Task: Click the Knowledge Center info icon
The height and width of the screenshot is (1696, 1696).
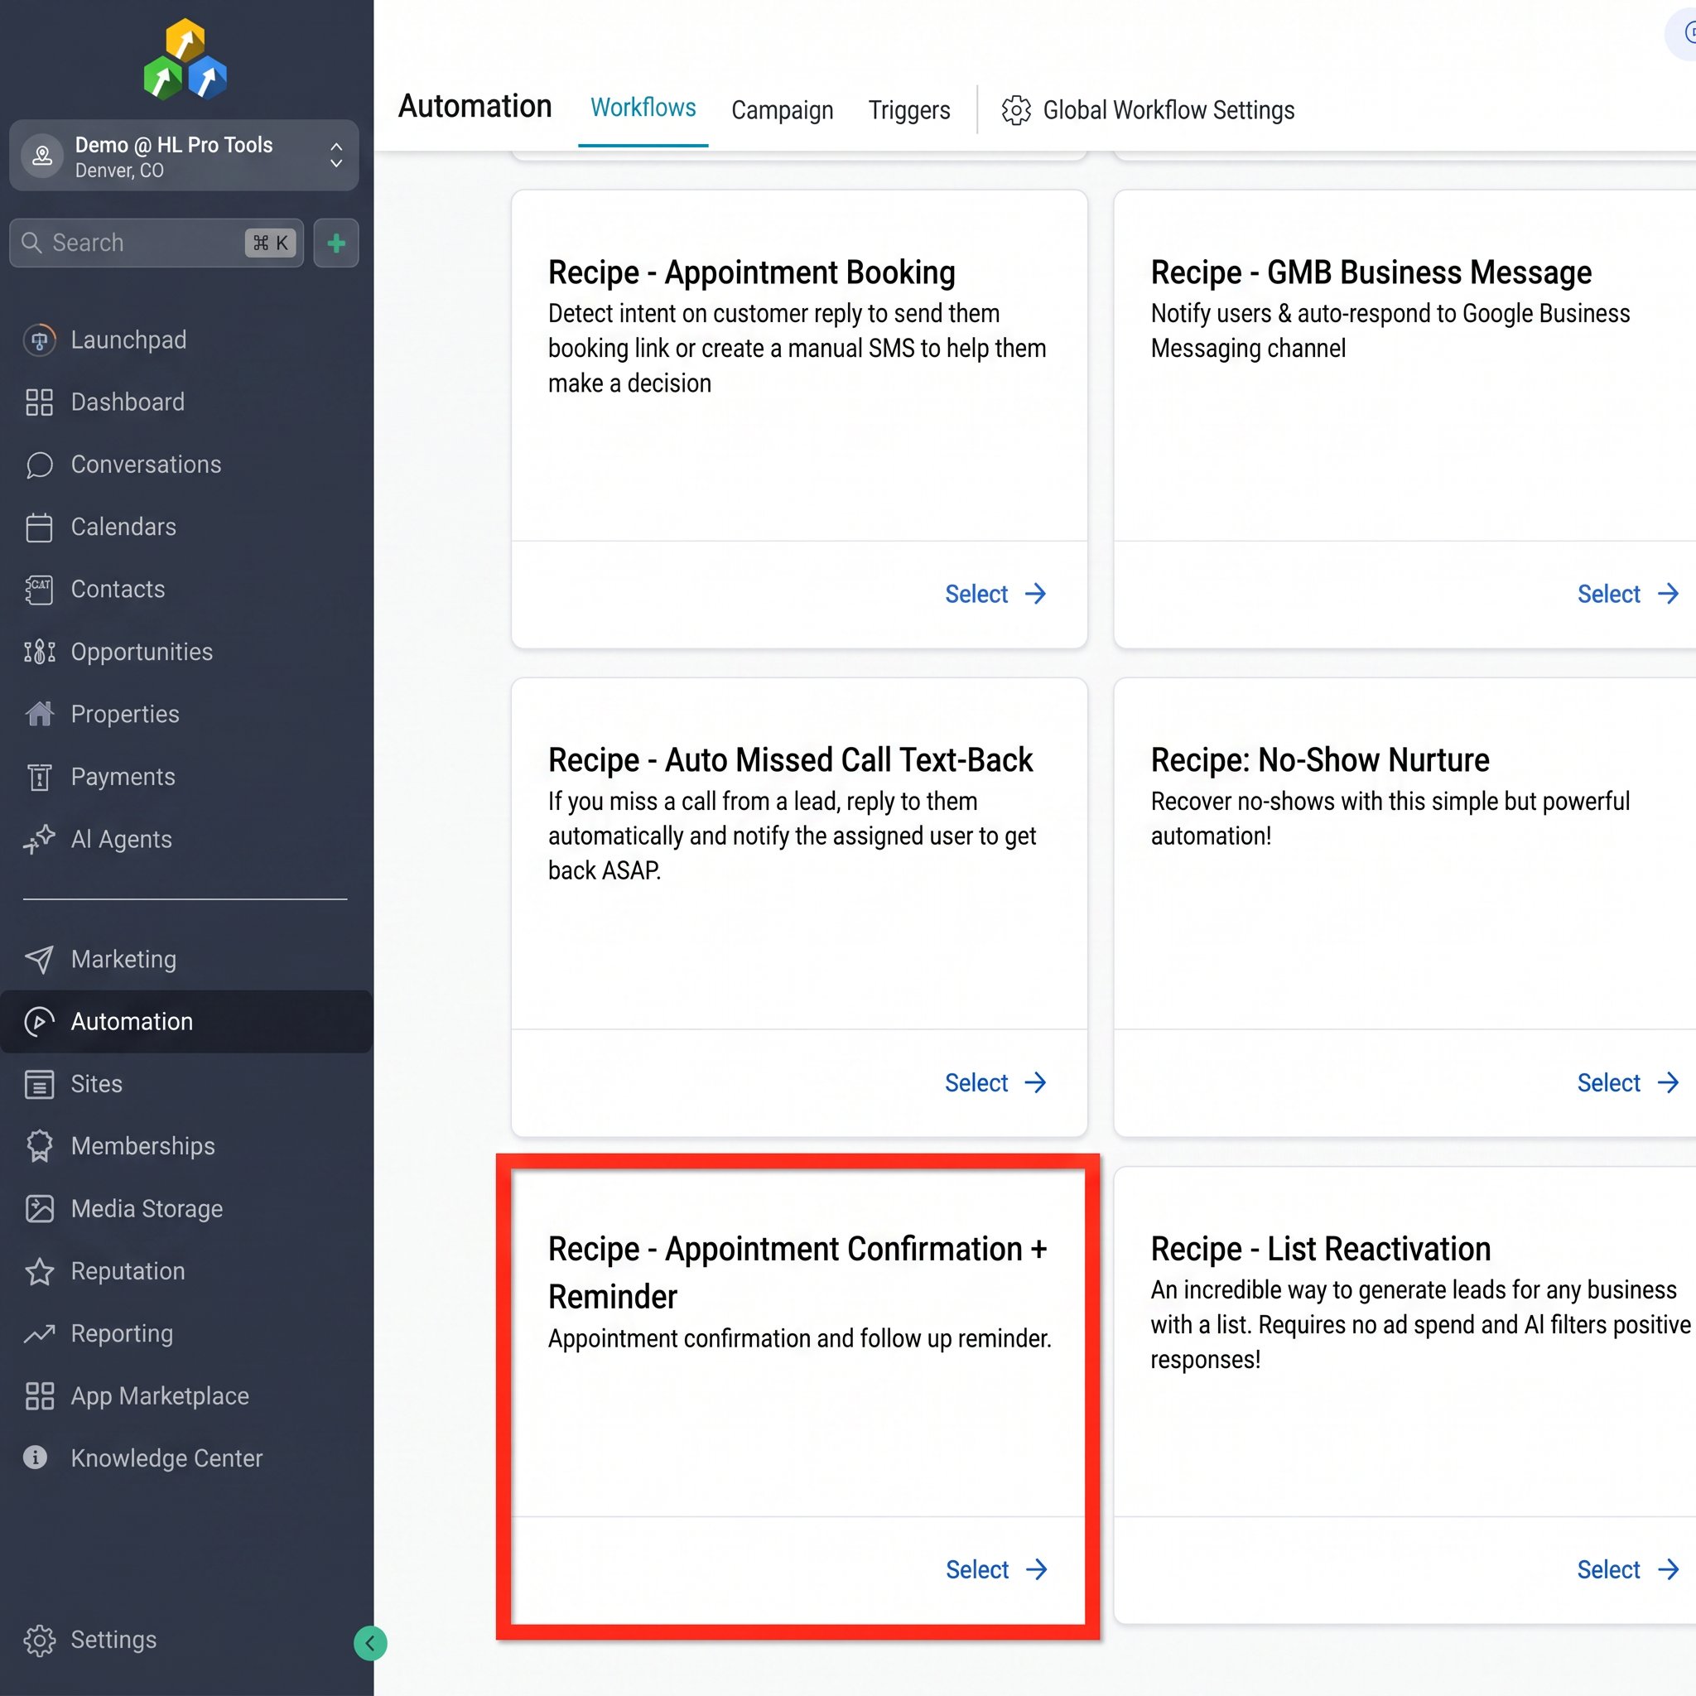Action: click(35, 1457)
